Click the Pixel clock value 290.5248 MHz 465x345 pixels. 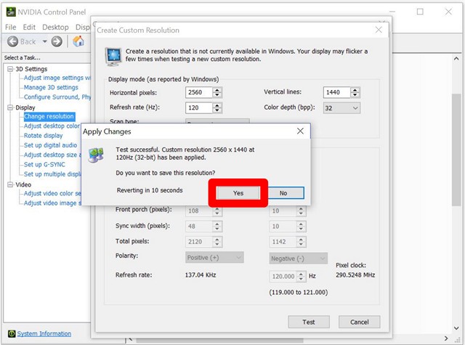click(355, 275)
